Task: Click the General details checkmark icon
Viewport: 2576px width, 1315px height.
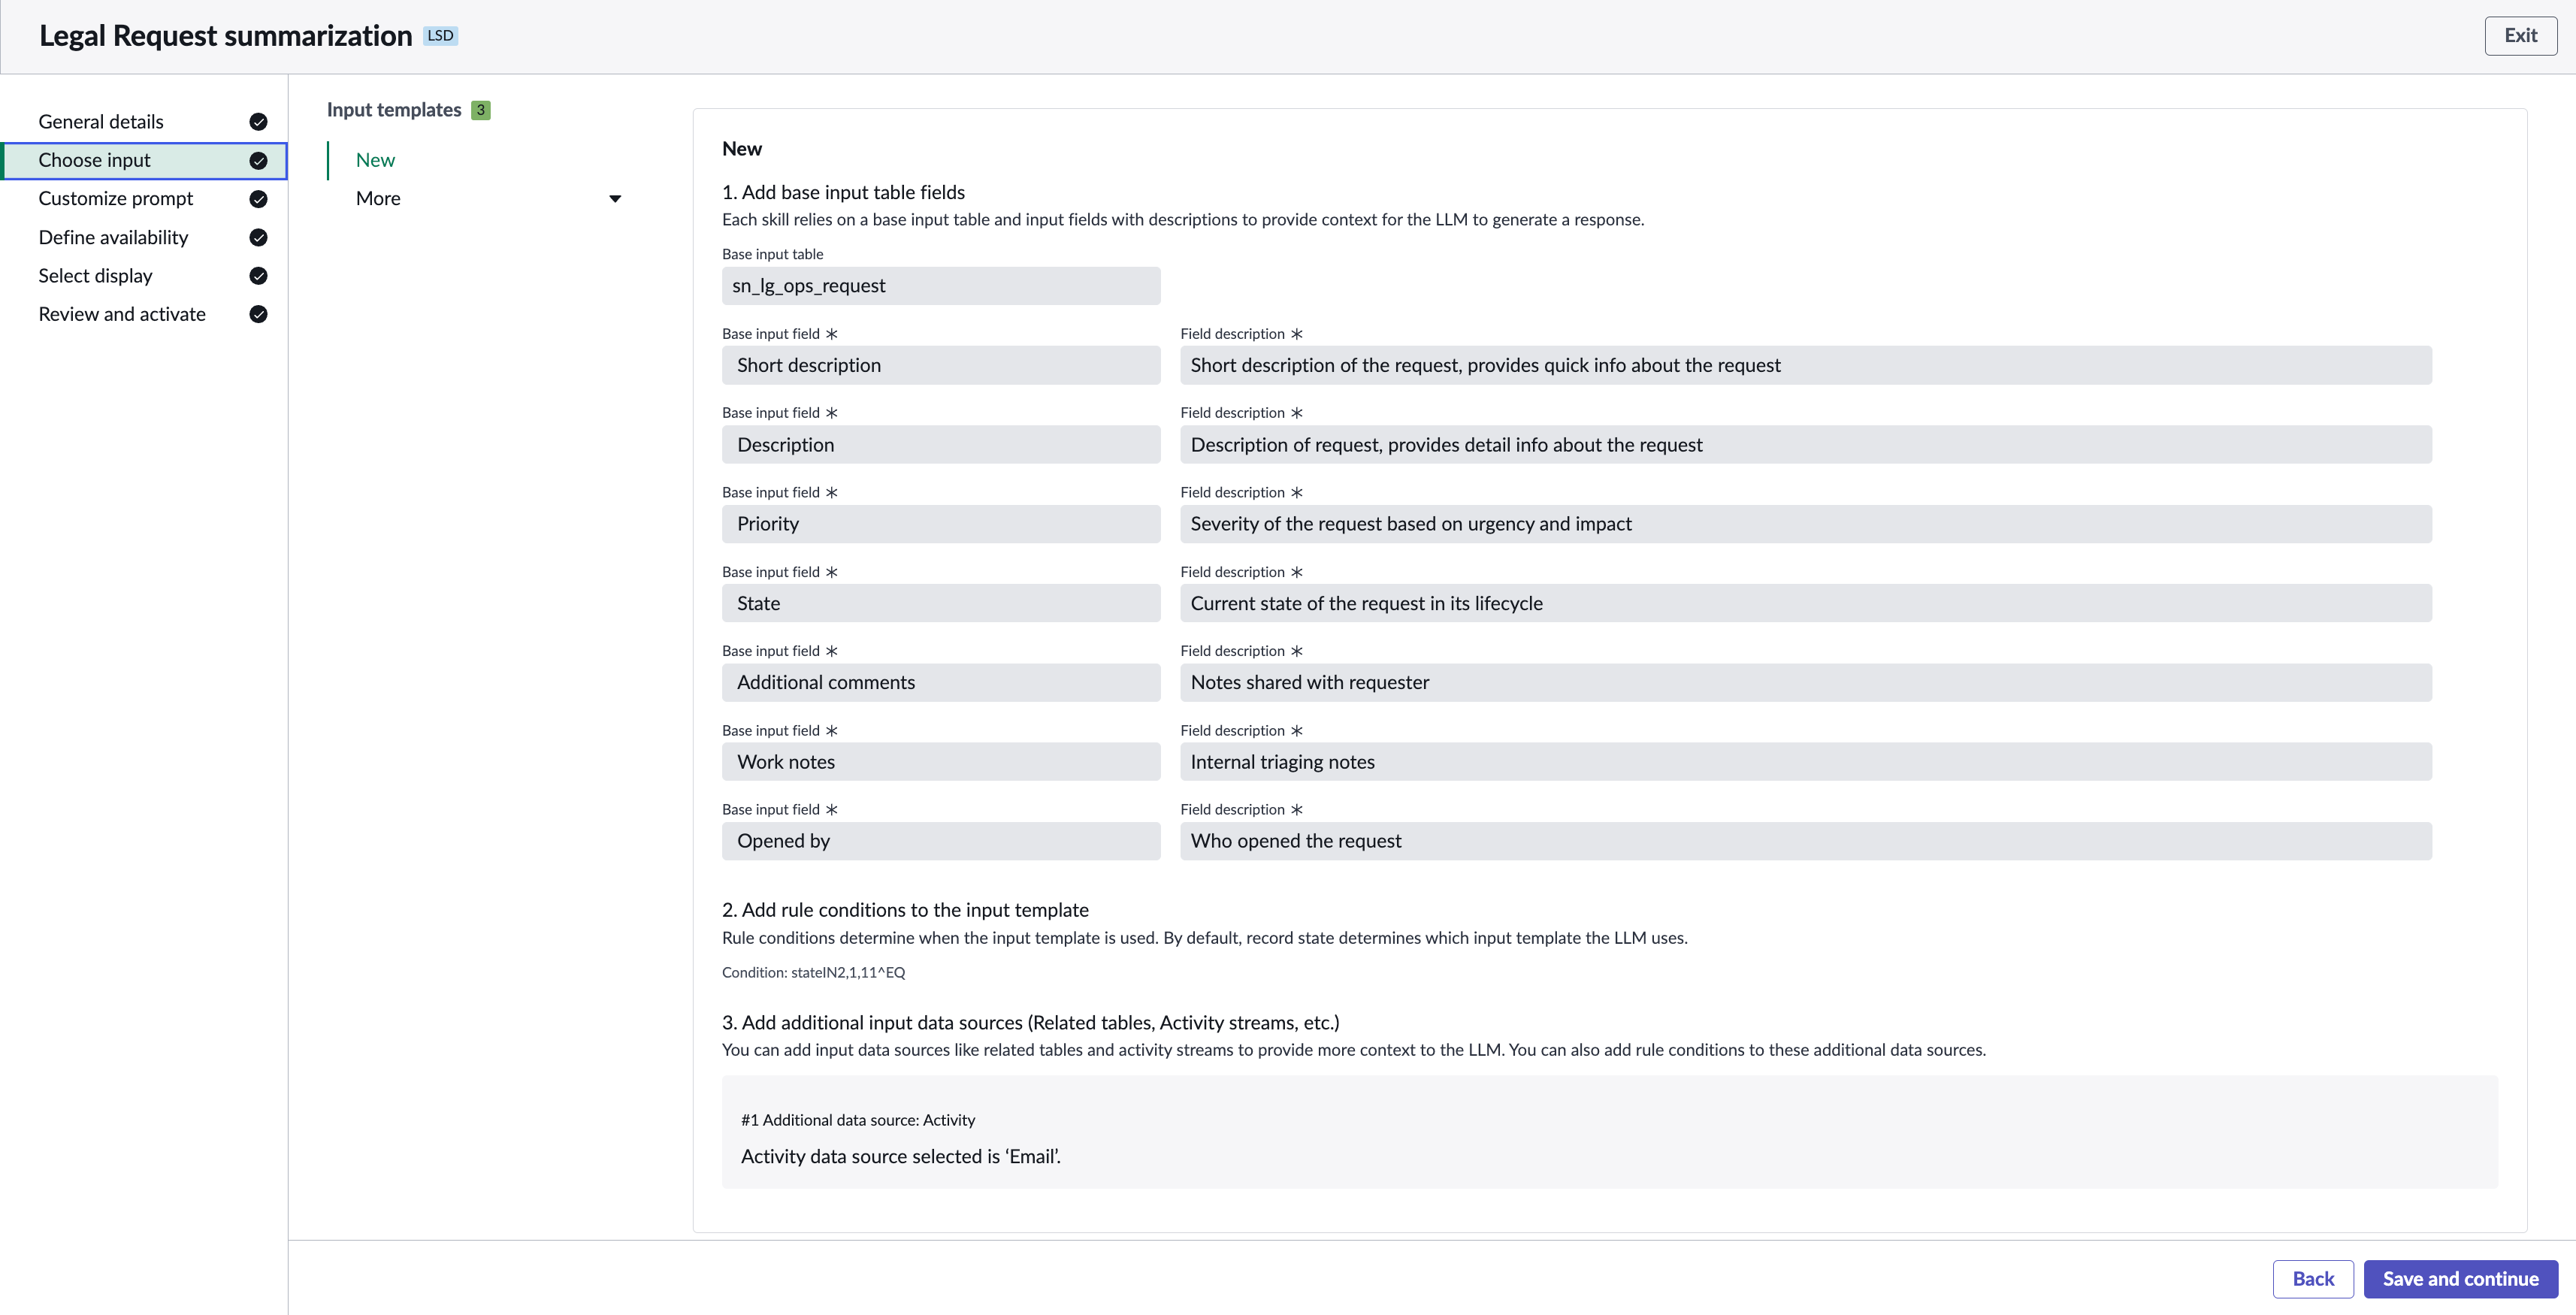Action: point(258,122)
